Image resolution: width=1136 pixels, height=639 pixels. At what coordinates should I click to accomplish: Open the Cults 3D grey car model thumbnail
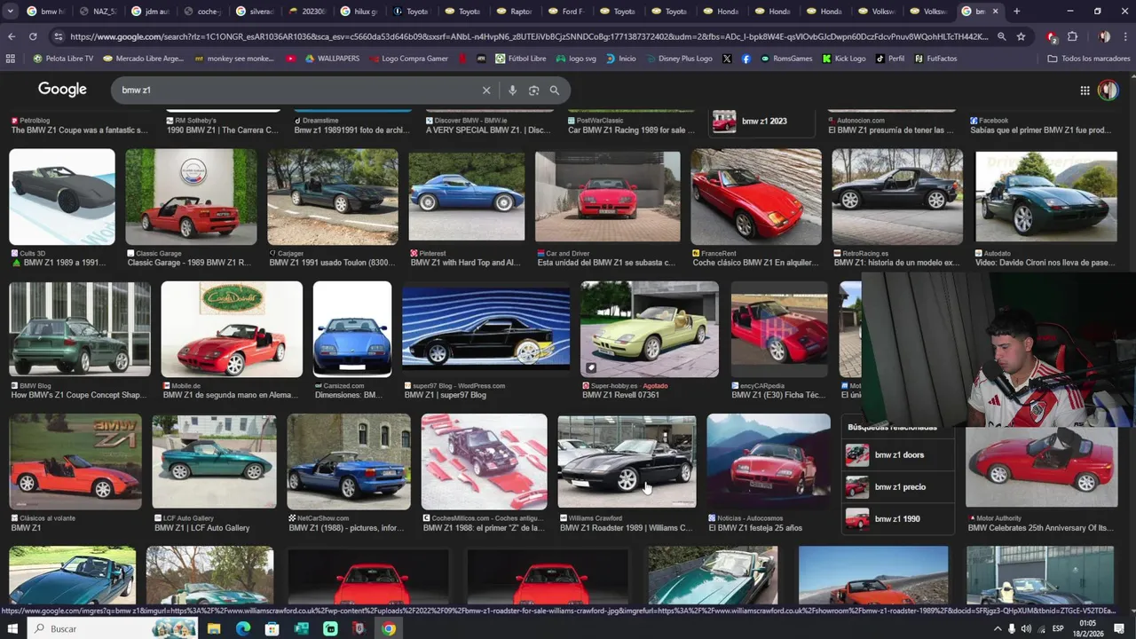click(62, 196)
